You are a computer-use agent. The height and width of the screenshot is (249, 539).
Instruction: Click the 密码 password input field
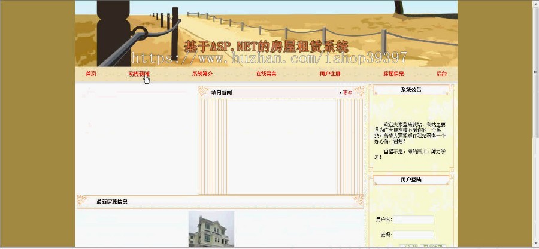click(413, 235)
